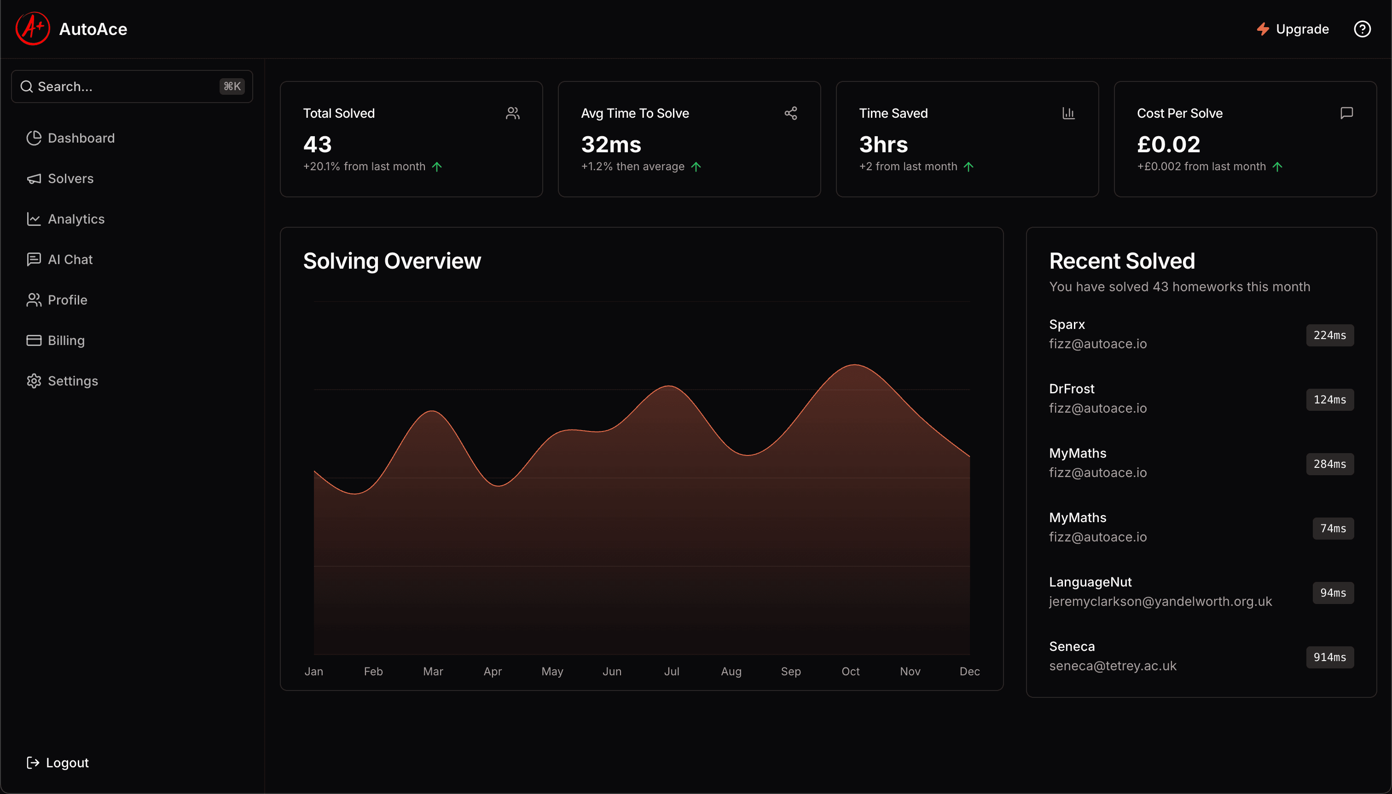Click the Logout exit icon
Image resolution: width=1392 pixels, height=794 pixels.
click(x=33, y=762)
